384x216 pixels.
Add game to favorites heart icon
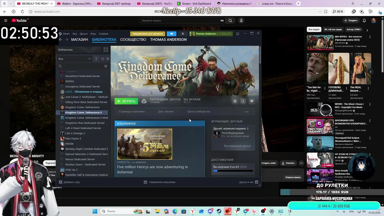coord(252,101)
